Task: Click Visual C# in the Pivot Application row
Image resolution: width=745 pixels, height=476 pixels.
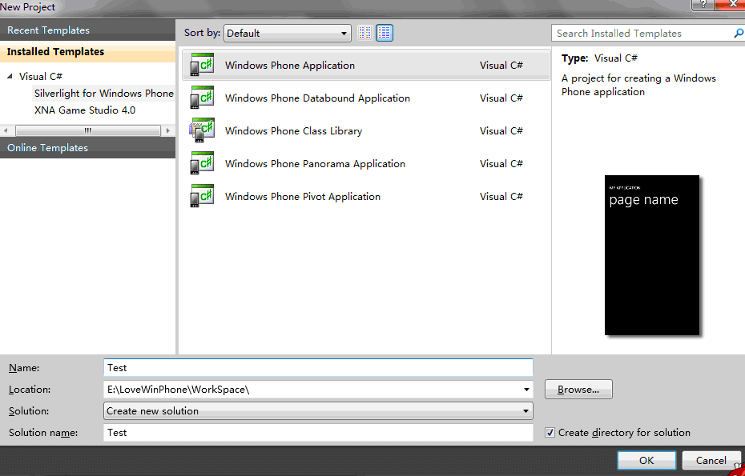Action: pyautogui.click(x=501, y=196)
